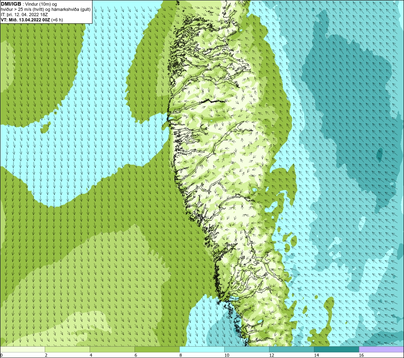Click the 6–8 m/s dark green legend swatch

tap(157, 349)
